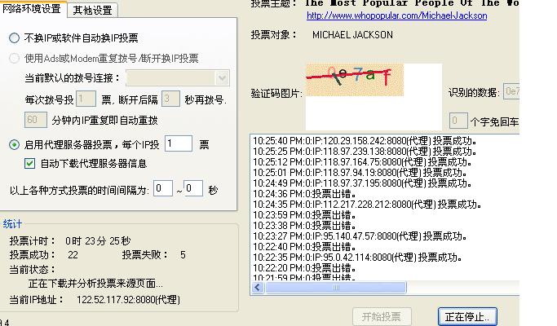
Task: Switch to the 网络环境设置 tab
Action: click(x=33, y=9)
